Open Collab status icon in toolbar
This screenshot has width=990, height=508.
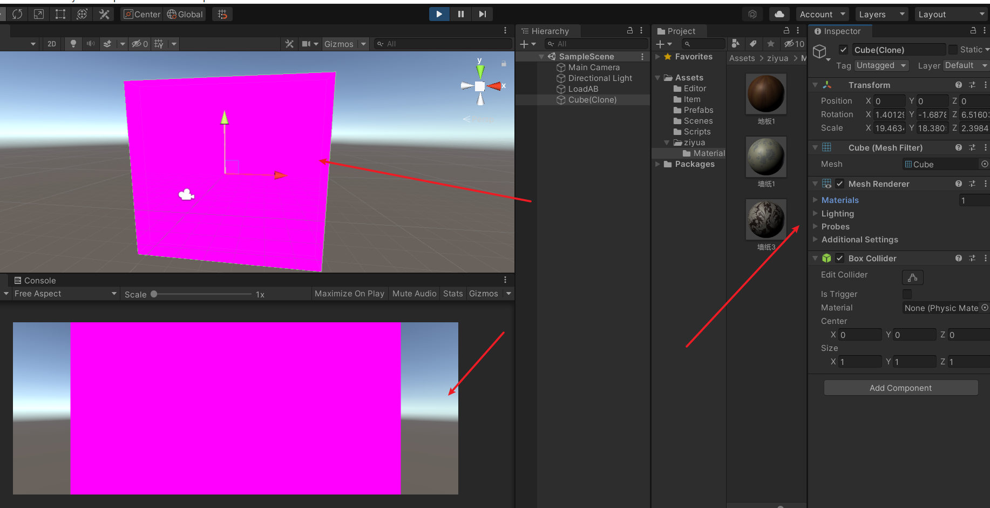752,14
